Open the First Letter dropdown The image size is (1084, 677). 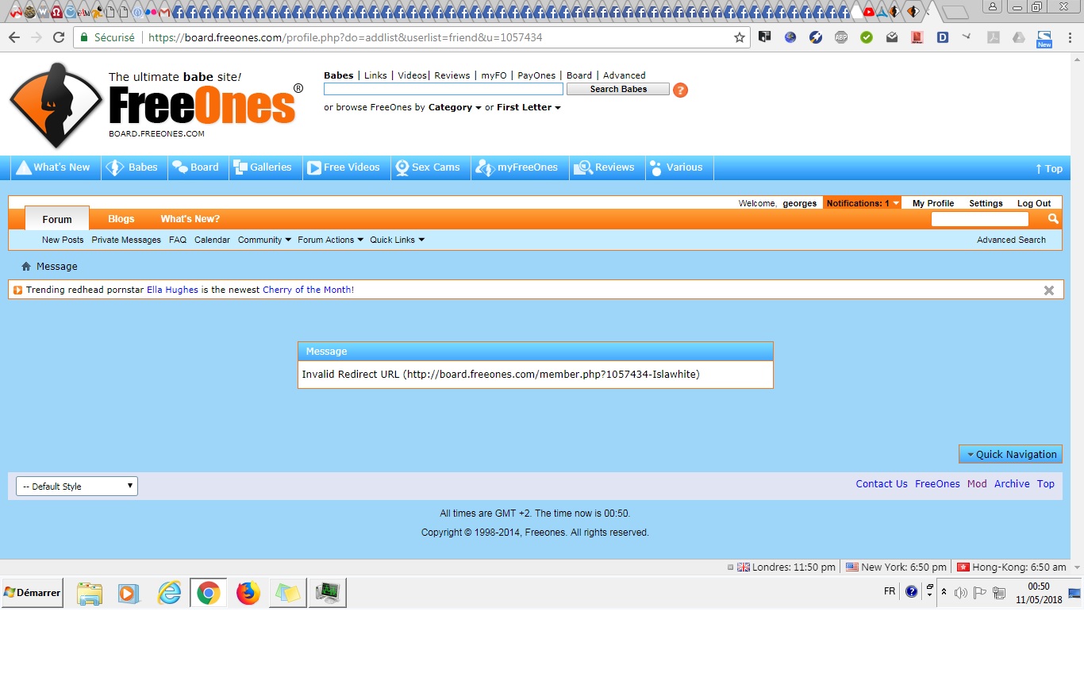[x=529, y=107]
